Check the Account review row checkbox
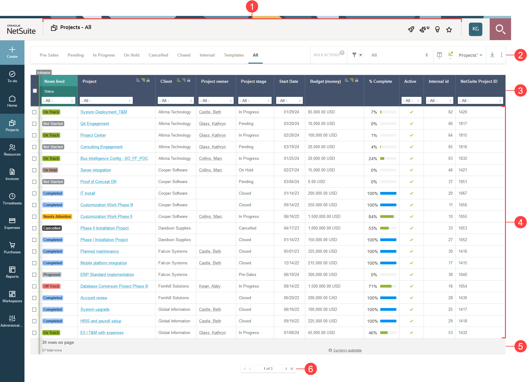This screenshot has width=527, height=382. pos(34,298)
